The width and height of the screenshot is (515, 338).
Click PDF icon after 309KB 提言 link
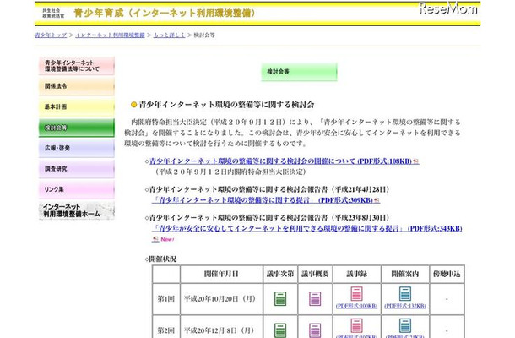[377, 200]
